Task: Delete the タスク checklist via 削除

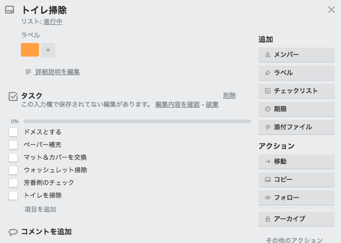Action: pyautogui.click(x=229, y=95)
